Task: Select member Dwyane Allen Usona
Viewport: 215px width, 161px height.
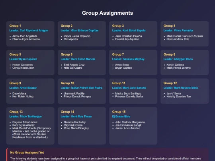Action: coord(25,122)
